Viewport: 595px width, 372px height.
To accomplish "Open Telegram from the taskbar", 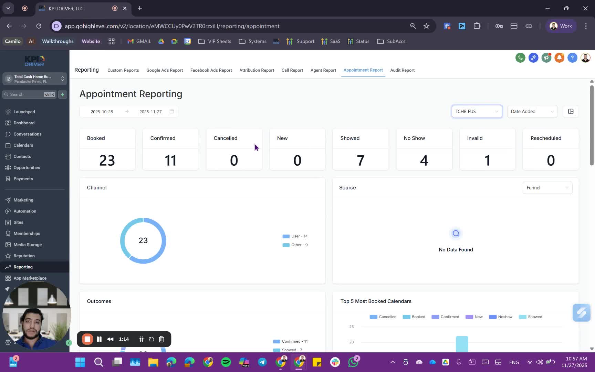I will click(x=262, y=362).
